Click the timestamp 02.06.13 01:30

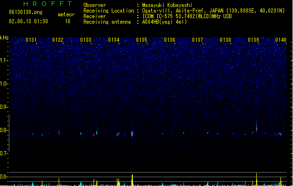point(28,21)
